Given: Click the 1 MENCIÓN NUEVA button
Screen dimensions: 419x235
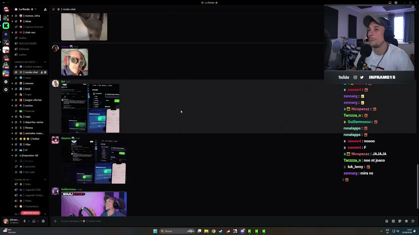Looking at the screenshot, I should [x=30, y=213].
